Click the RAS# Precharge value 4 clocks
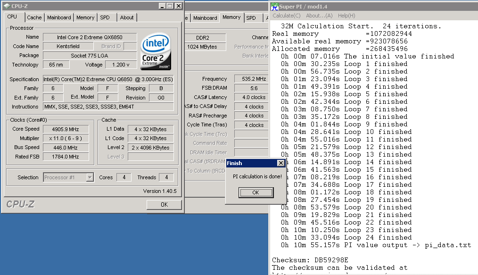This screenshot has width=478, height=275. coord(252,116)
